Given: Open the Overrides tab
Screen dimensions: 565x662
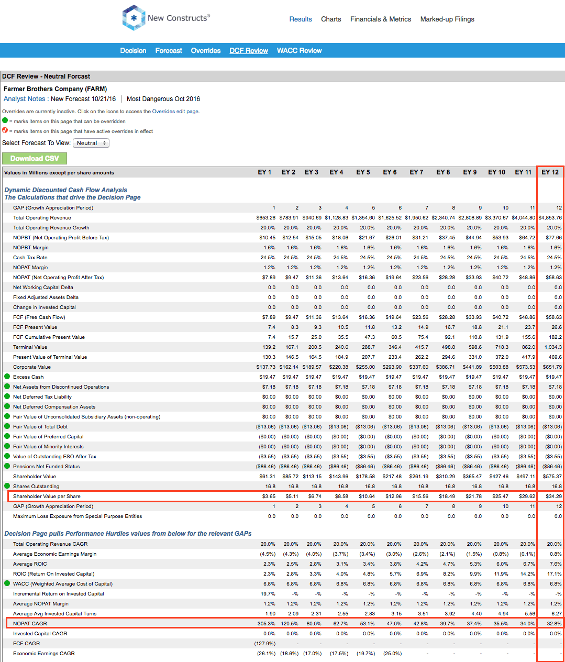Looking at the screenshot, I should 206,51.
